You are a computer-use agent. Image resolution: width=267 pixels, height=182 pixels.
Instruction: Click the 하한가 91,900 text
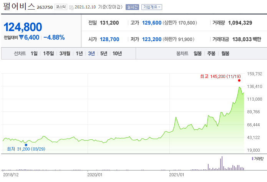click(x=179, y=39)
